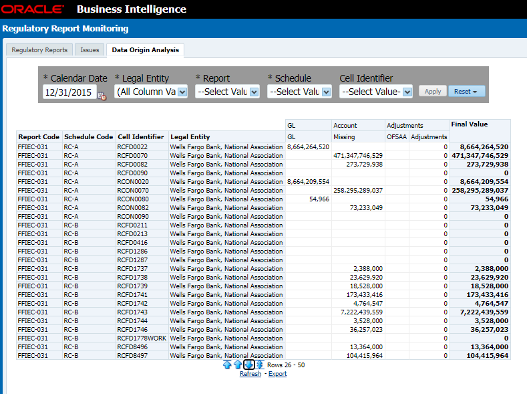Select cell identifier RCFD0082

point(132,164)
